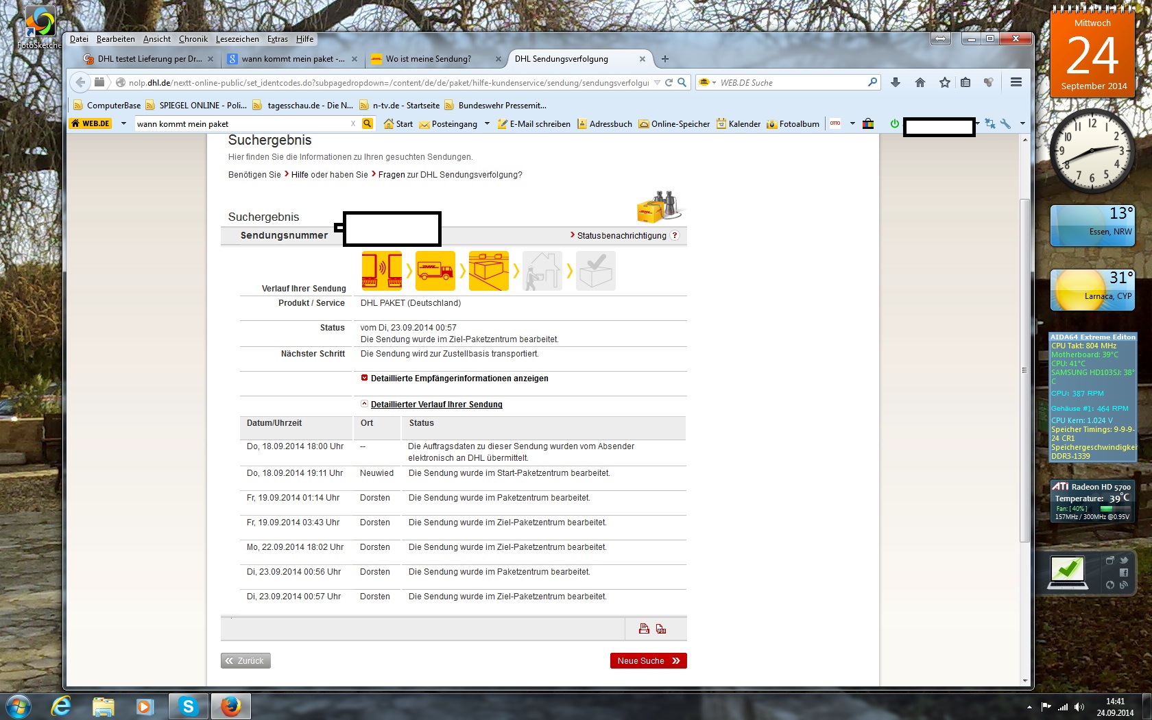Click the Zurück button
This screenshot has height=720, width=1152.
[x=245, y=660]
